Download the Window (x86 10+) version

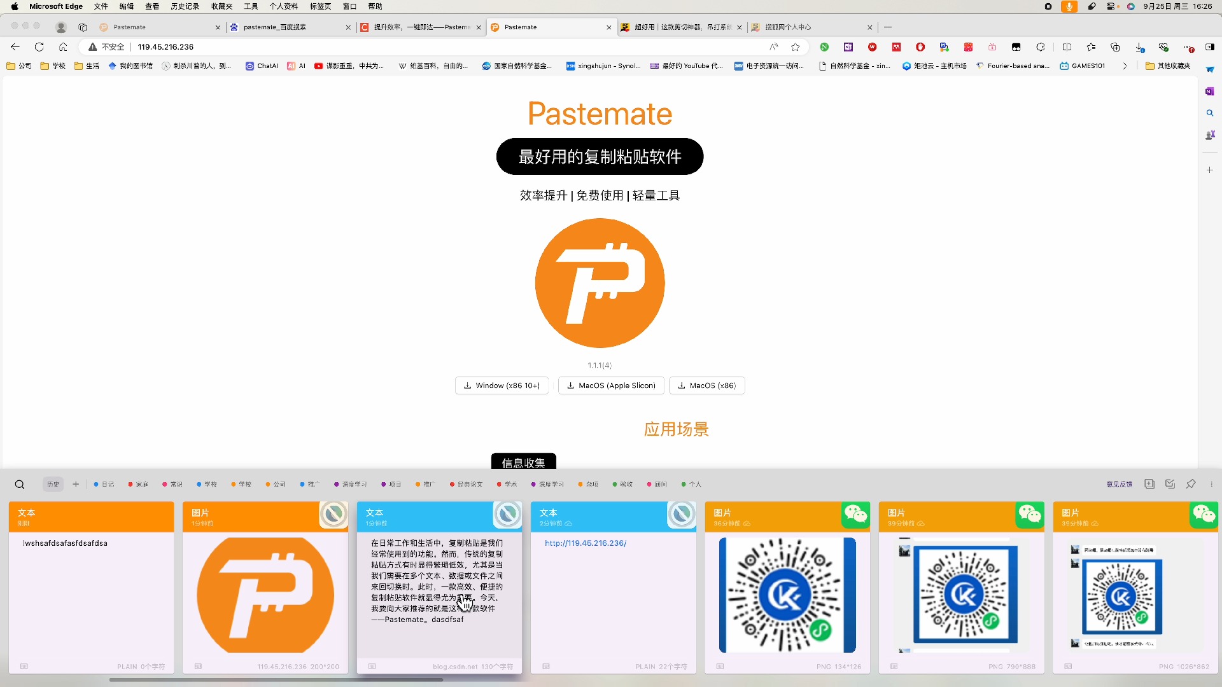coord(502,385)
